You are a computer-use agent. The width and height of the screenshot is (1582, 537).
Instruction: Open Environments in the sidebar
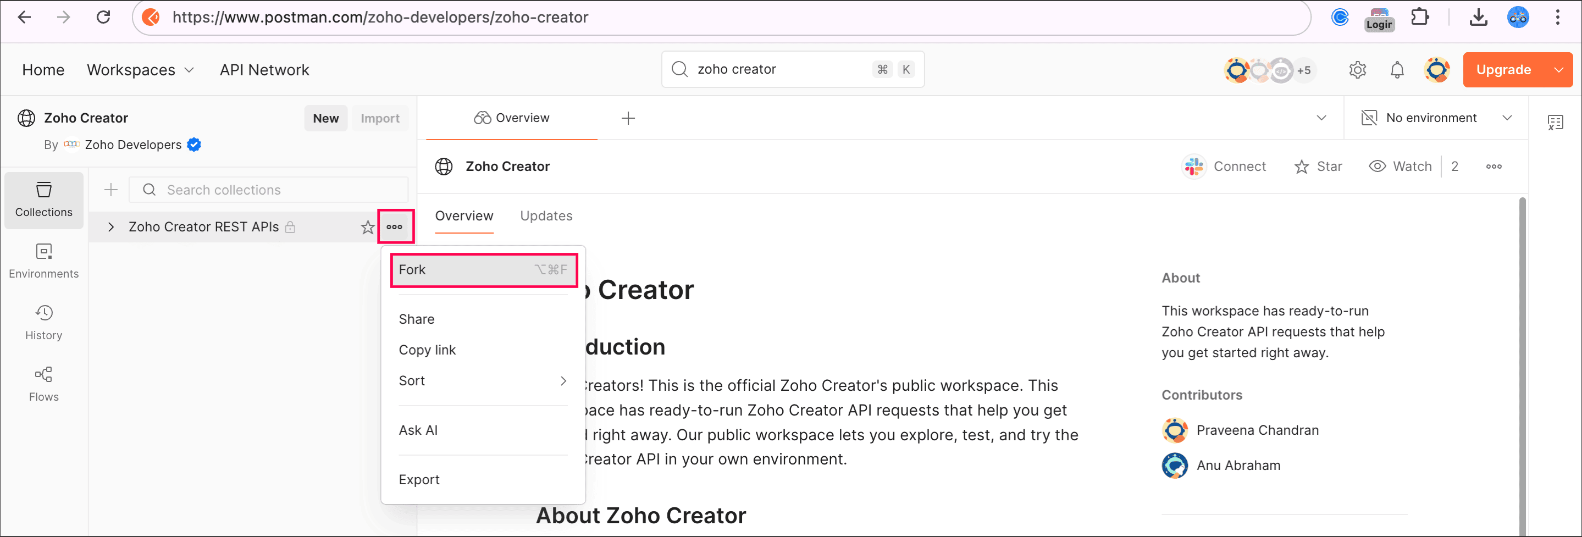[43, 262]
